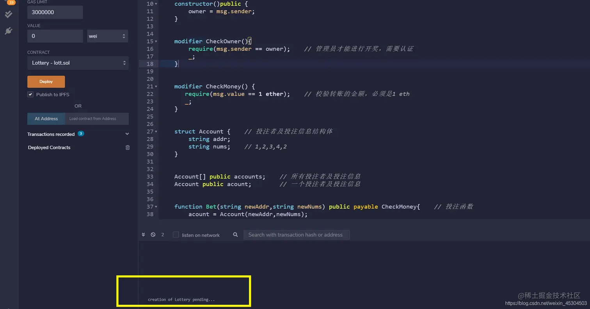Click the Transactions recorded label

point(51,134)
